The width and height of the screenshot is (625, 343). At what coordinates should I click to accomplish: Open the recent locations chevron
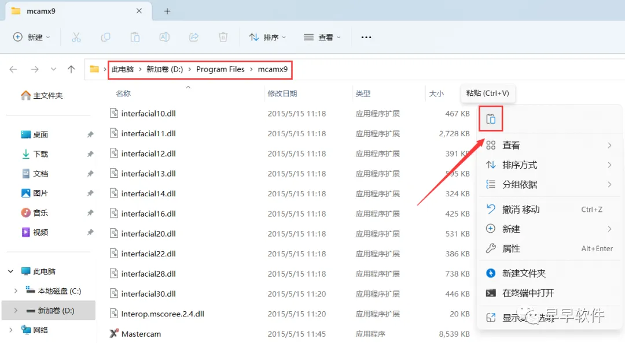[x=53, y=69]
